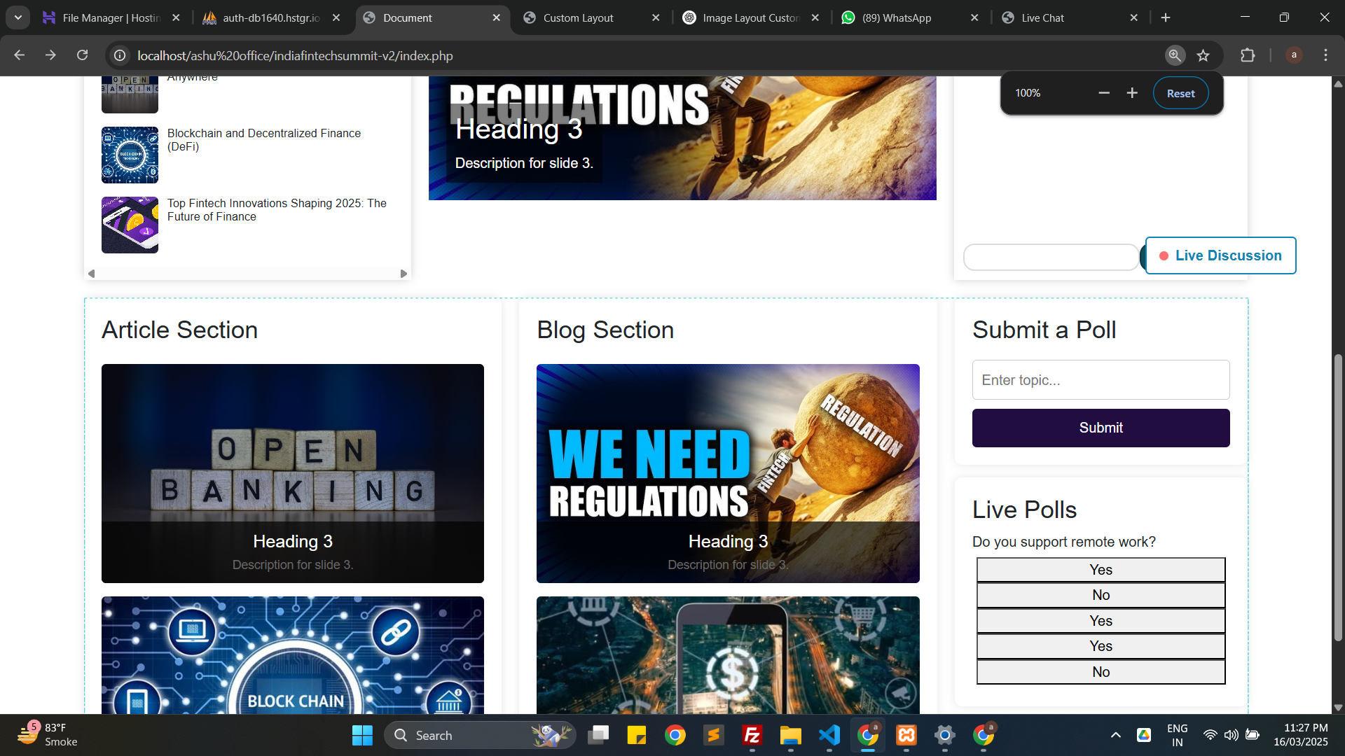Image resolution: width=1345 pixels, height=756 pixels.
Task: Click the chat message input field
Action: 1051,257
